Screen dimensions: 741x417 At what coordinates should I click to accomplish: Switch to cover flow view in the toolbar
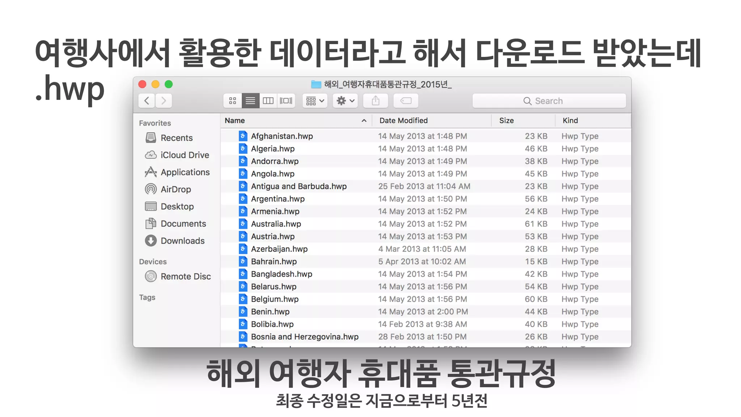(286, 101)
